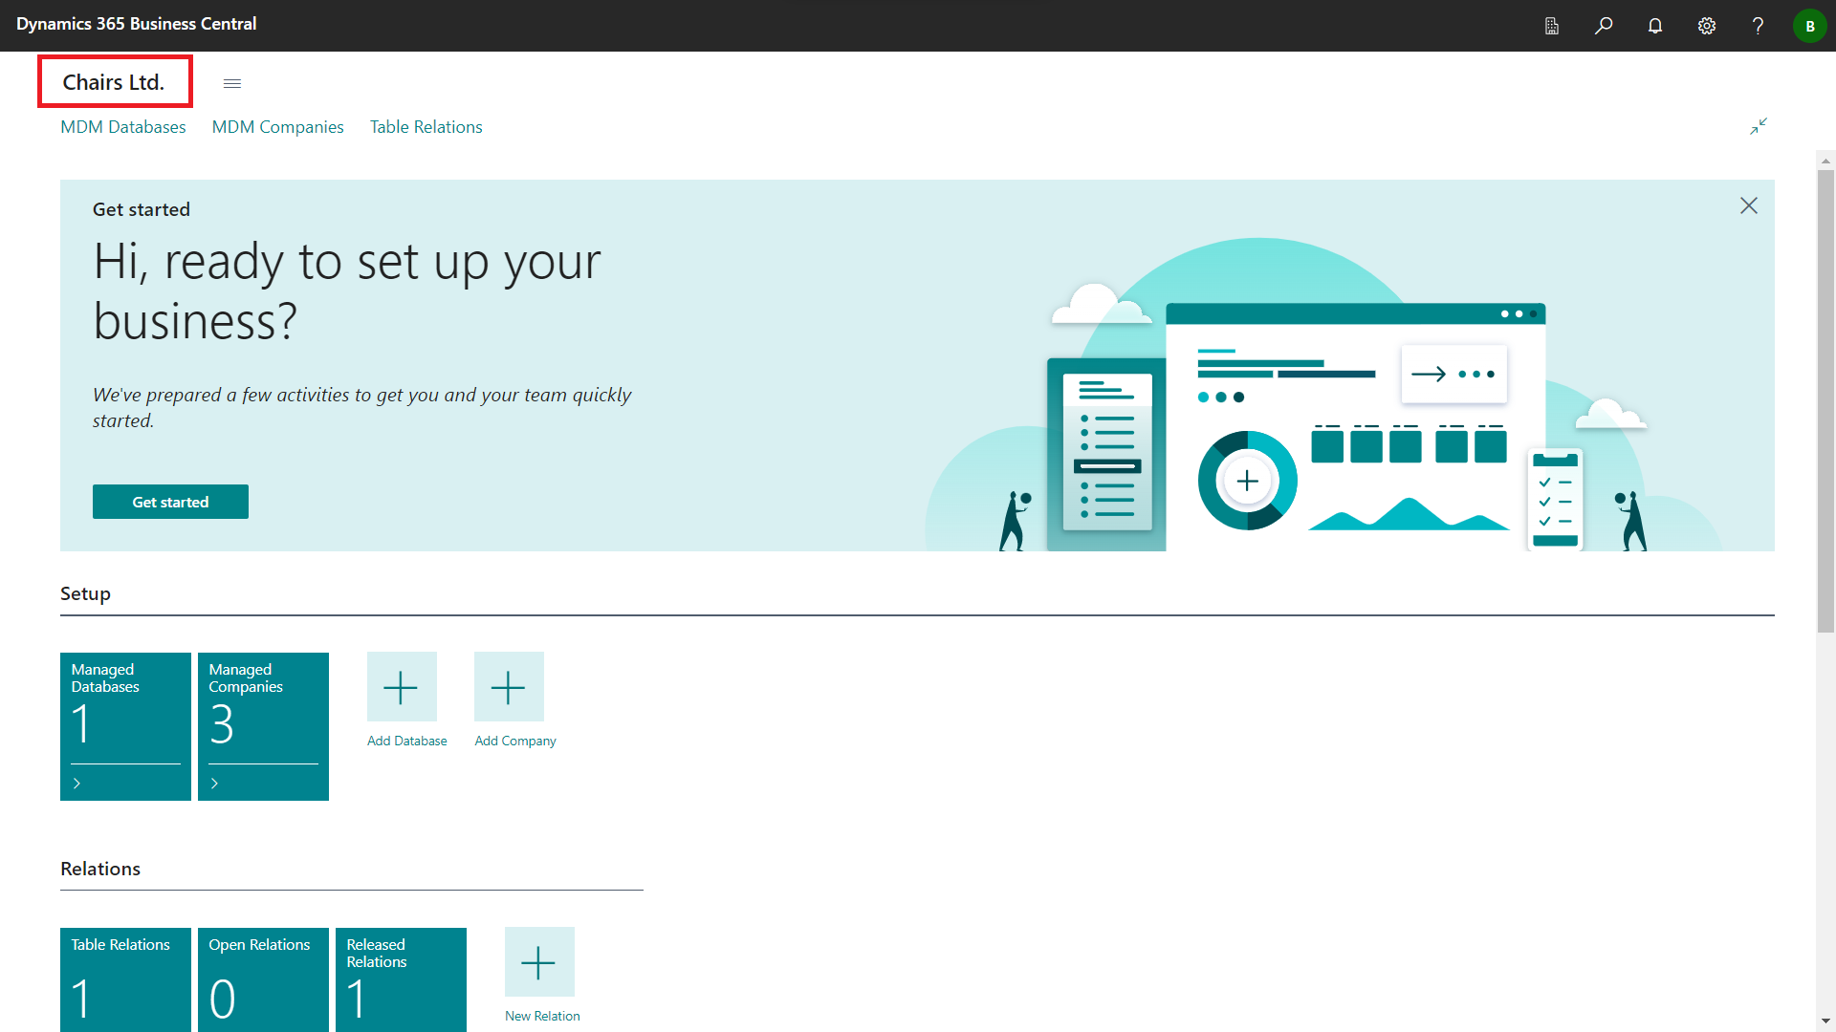Click the scrollbar down arrow
This screenshot has width=1836, height=1032.
pyautogui.click(x=1825, y=1021)
